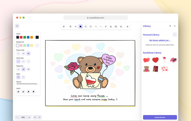Choose bold stroke width

[23, 53]
